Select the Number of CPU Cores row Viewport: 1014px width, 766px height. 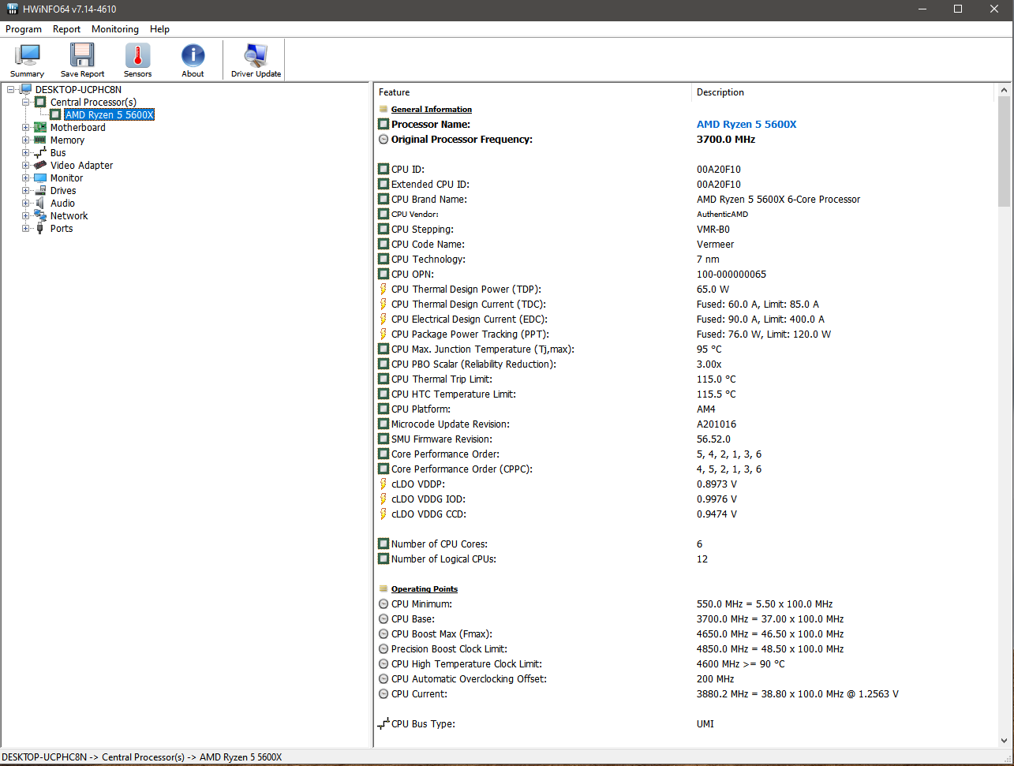[684, 544]
